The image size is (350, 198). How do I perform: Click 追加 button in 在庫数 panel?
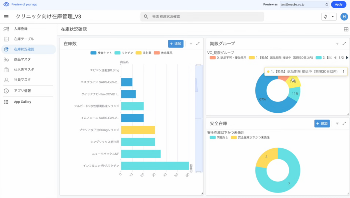tap(176, 44)
